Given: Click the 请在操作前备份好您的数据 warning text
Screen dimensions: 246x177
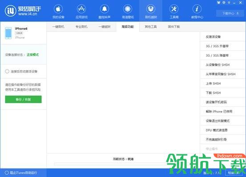Looking at the screenshot, I should [x=23, y=84].
